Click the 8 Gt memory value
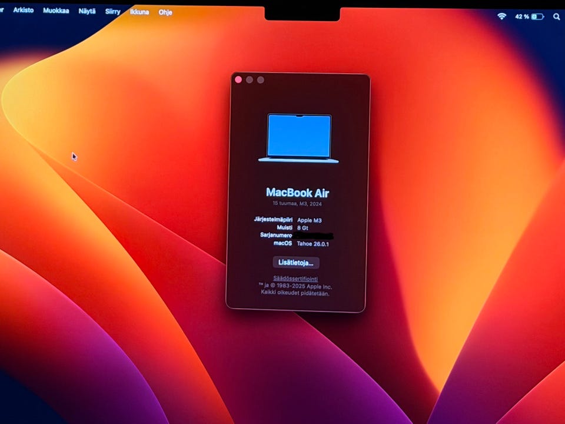This screenshot has width=565, height=424. [303, 228]
